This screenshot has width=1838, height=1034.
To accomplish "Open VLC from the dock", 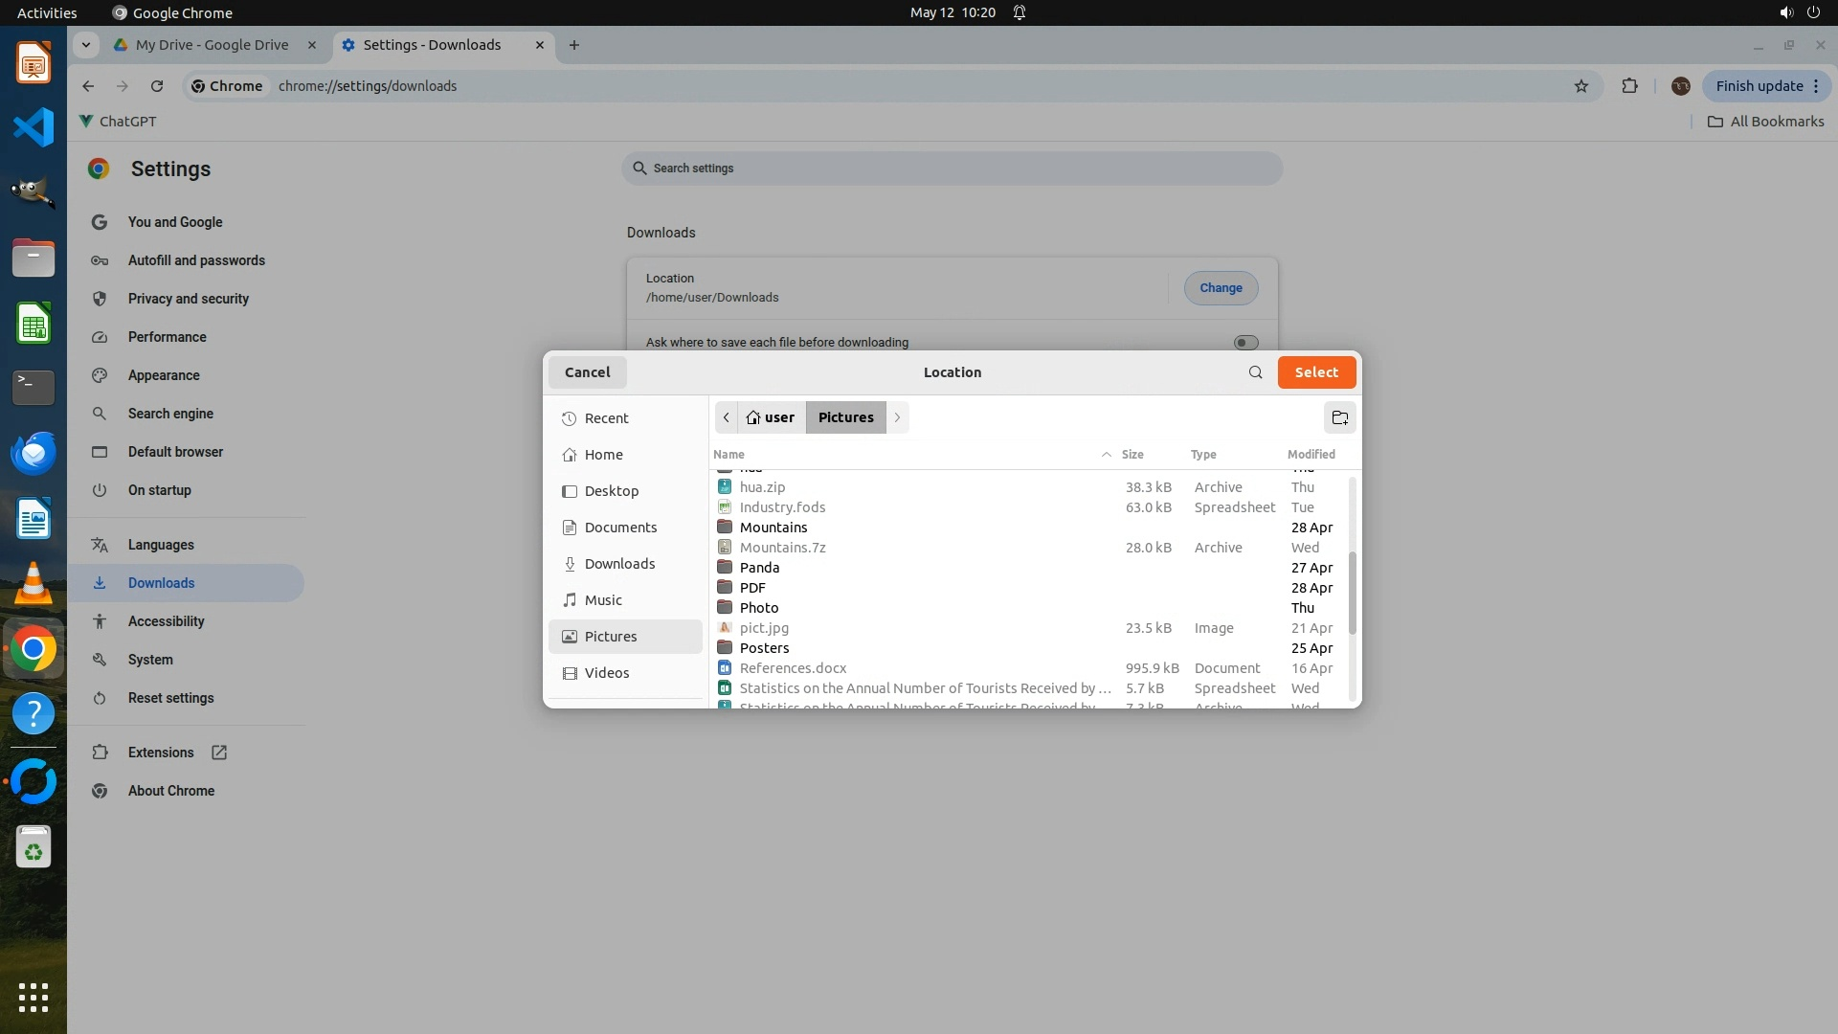I will click(34, 584).
